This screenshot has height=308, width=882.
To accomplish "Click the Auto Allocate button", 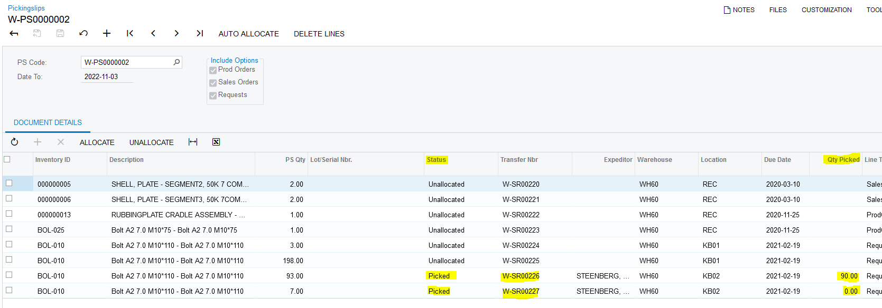I will (248, 34).
